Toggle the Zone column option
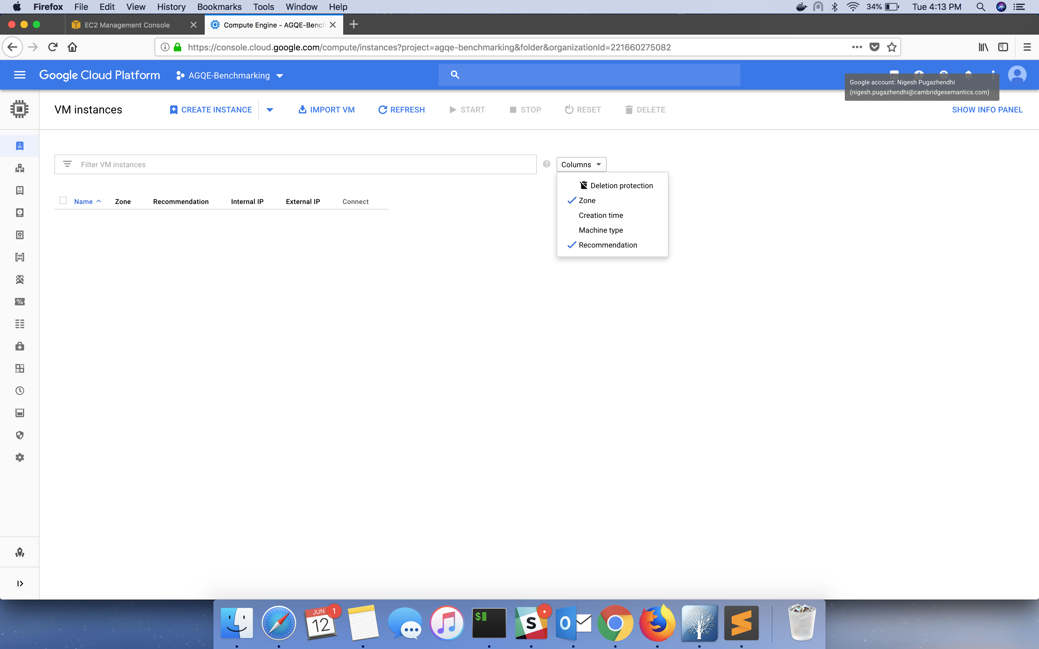The width and height of the screenshot is (1039, 649). pyautogui.click(x=587, y=201)
